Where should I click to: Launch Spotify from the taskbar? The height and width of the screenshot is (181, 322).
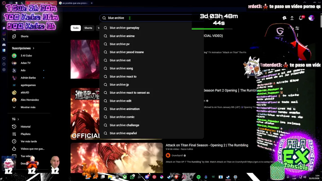coord(198,177)
